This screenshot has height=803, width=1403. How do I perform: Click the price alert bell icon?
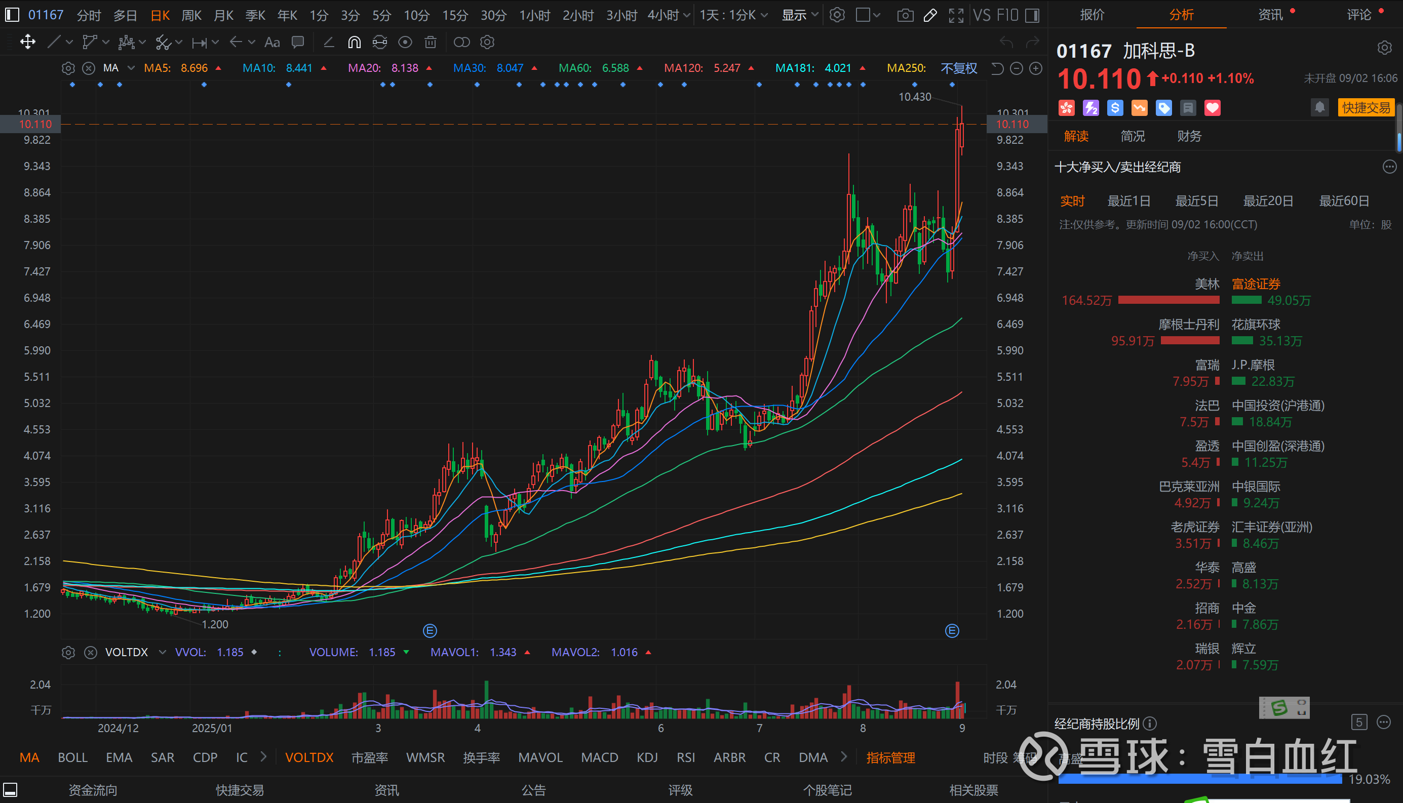coord(1319,107)
